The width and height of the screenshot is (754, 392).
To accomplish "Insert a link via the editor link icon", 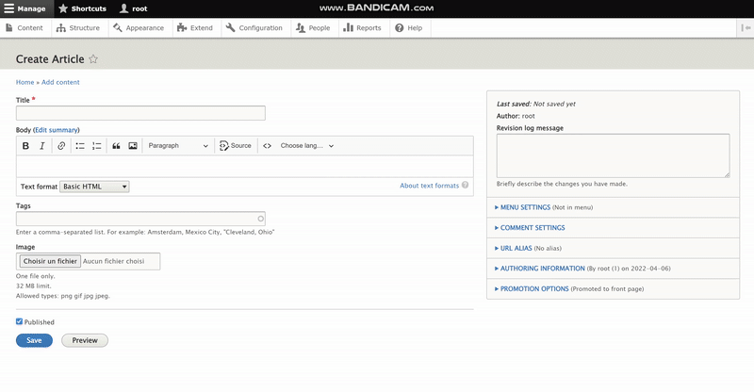I will [61, 146].
